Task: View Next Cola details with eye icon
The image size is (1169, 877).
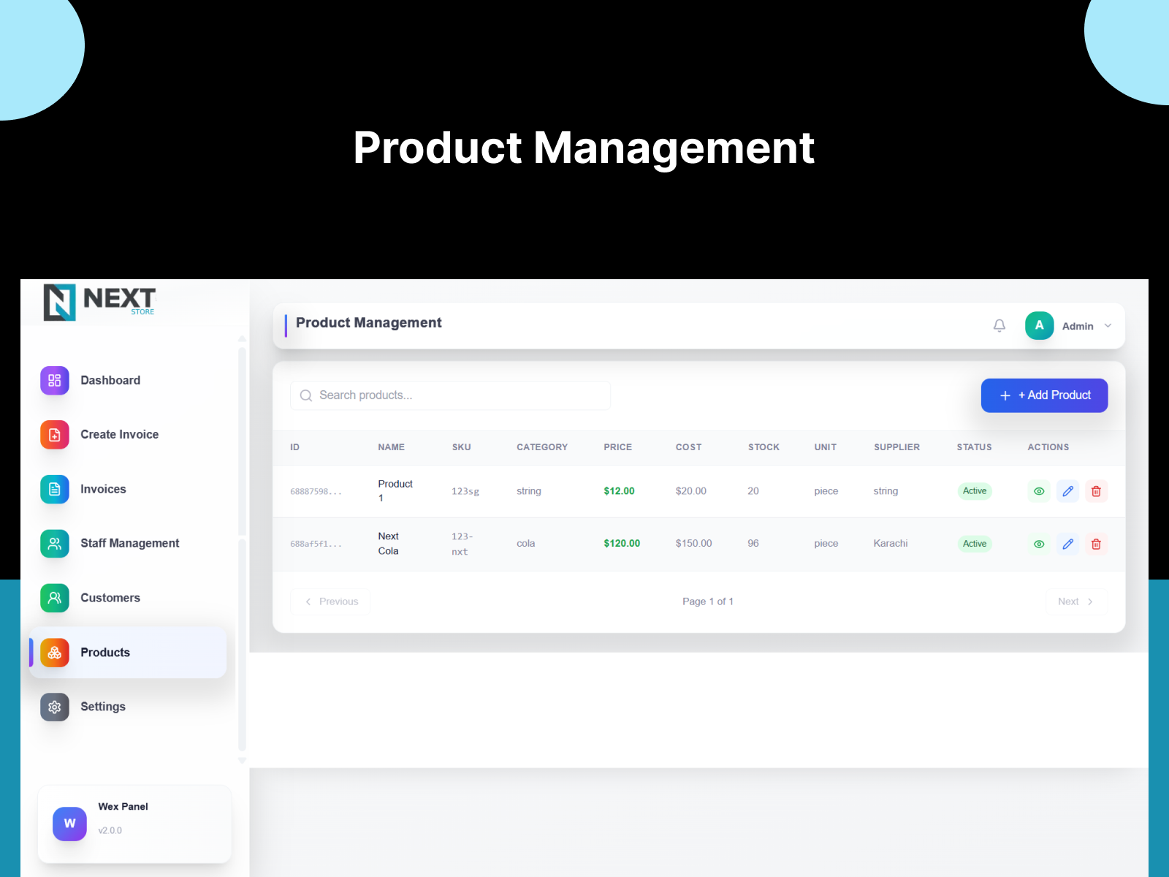Action: [x=1039, y=544]
